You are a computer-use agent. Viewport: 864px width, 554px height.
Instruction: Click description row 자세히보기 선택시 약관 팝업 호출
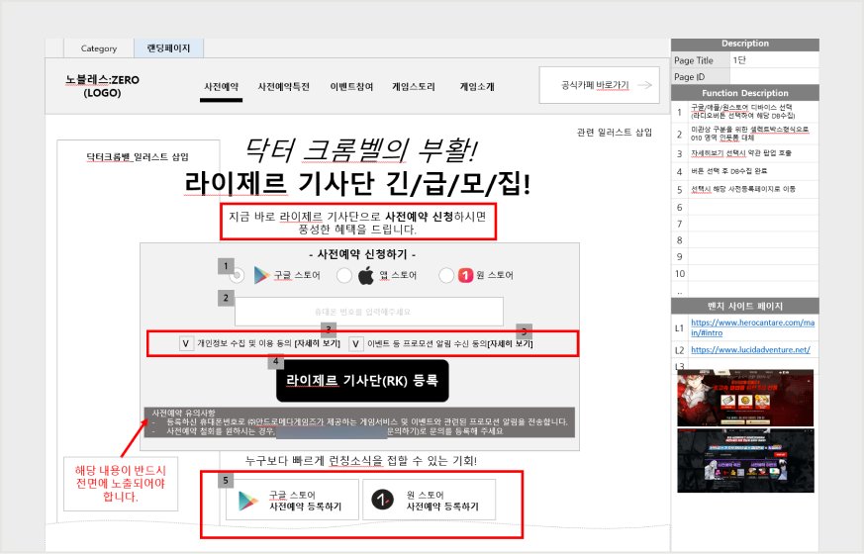[x=745, y=153]
